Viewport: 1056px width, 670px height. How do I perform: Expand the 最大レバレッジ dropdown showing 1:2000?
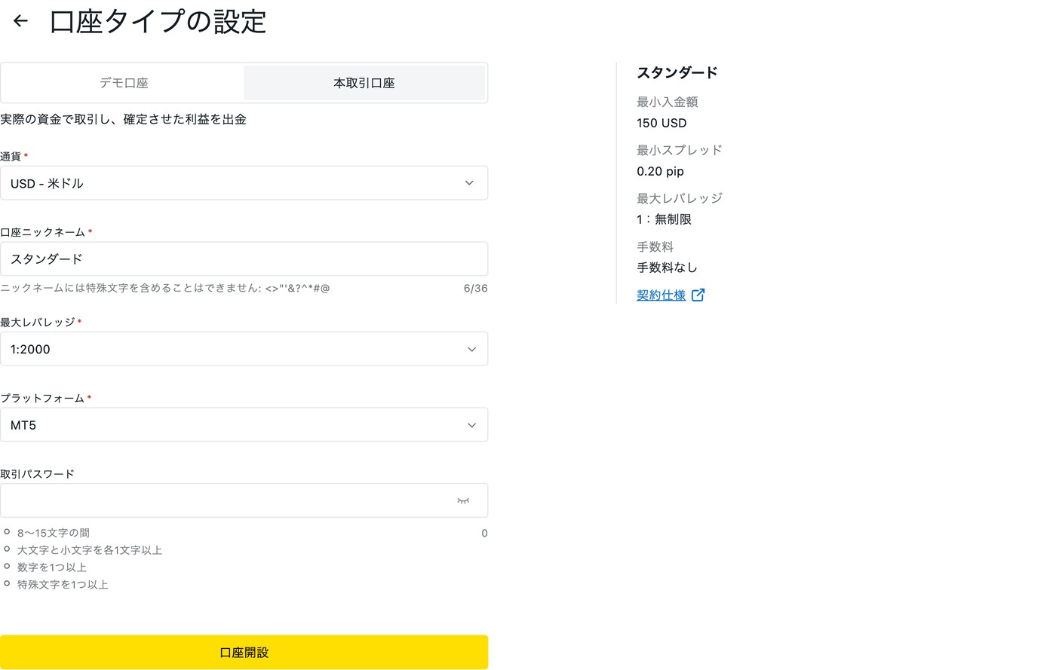coord(244,349)
